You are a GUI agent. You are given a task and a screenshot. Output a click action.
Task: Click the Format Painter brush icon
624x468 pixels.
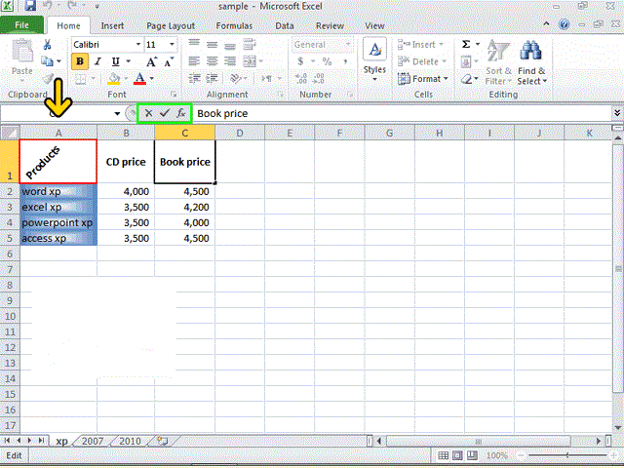(x=48, y=78)
